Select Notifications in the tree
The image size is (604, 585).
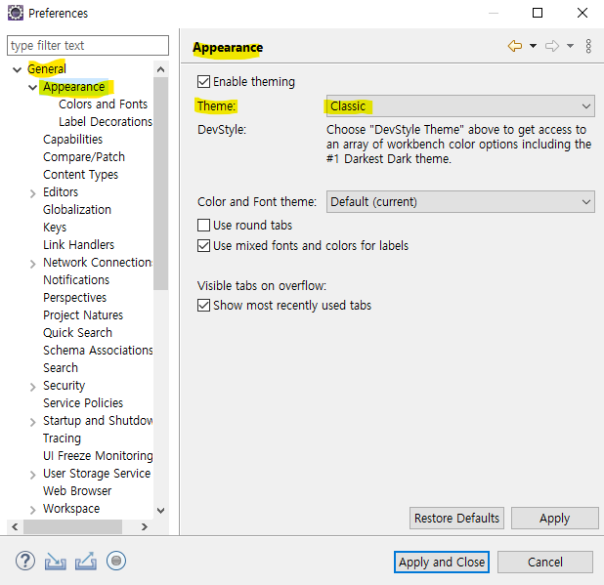[76, 279]
